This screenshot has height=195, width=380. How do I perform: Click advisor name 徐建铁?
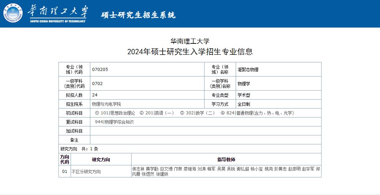(x=162, y=174)
